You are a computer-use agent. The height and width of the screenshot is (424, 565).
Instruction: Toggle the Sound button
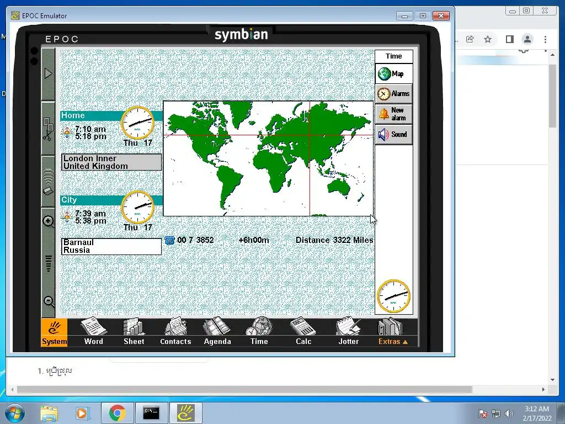click(394, 135)
